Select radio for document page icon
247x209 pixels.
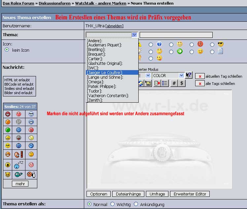(x=212, y=52)
